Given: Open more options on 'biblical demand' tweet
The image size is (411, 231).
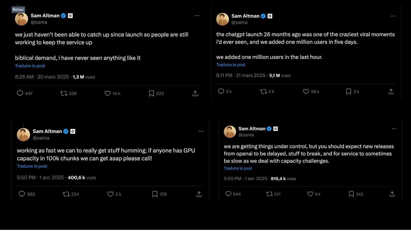Looking at the screenshot, I should (x=197, y=16).
